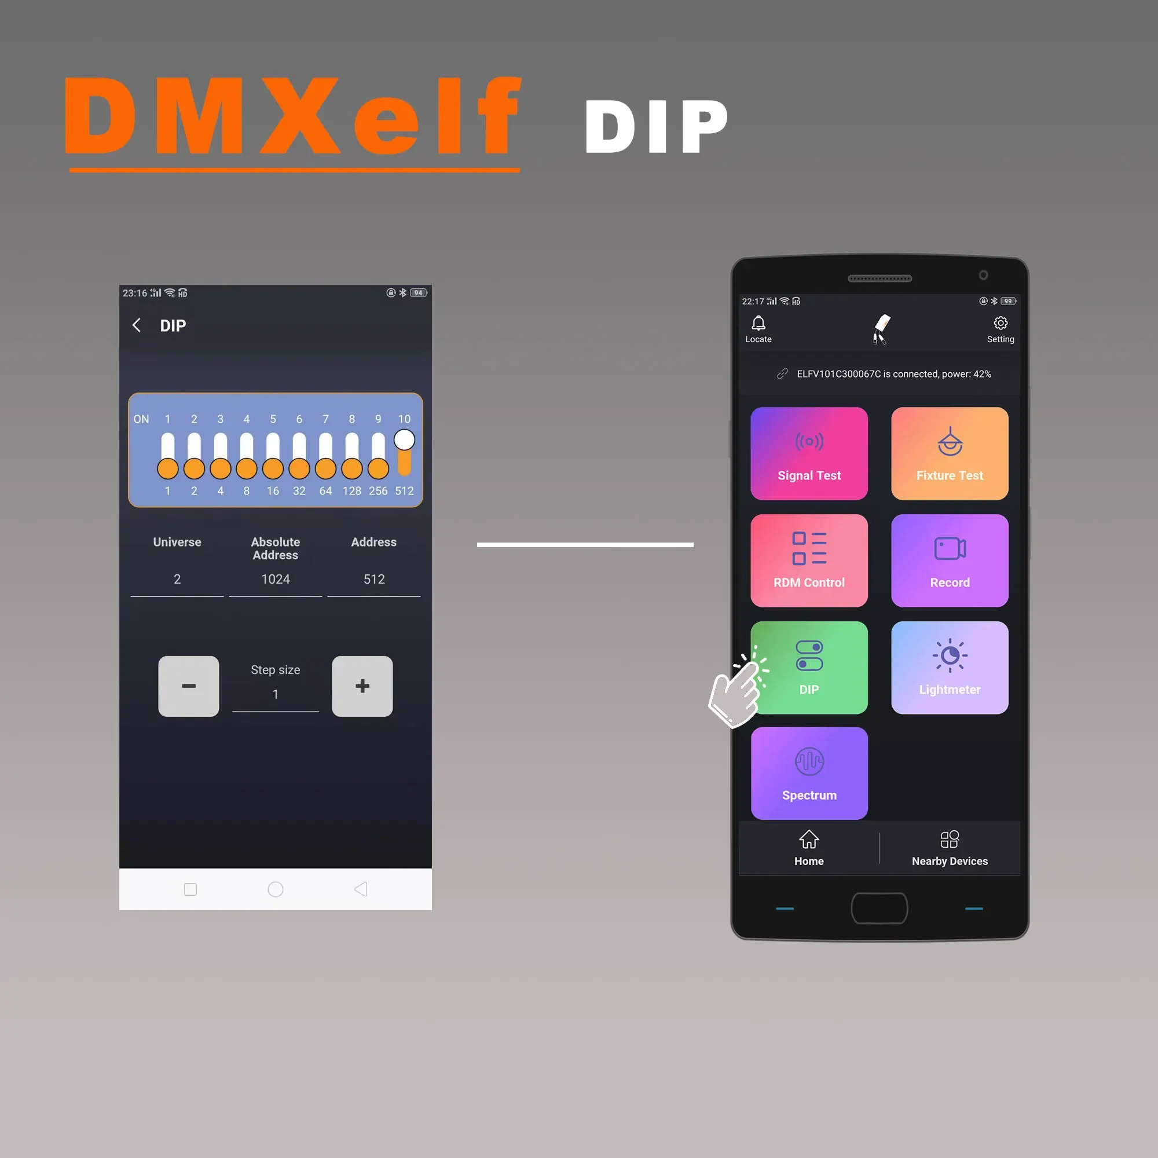Click the decrement step size button

coord(189,685)
